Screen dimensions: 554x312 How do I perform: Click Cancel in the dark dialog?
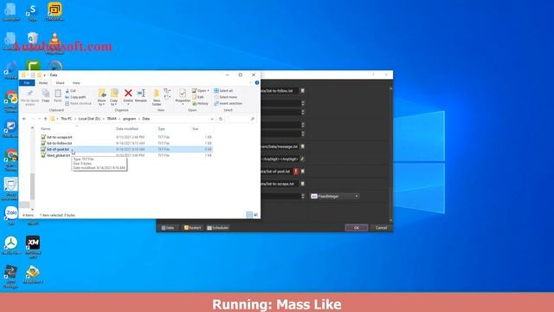[381, 228]
